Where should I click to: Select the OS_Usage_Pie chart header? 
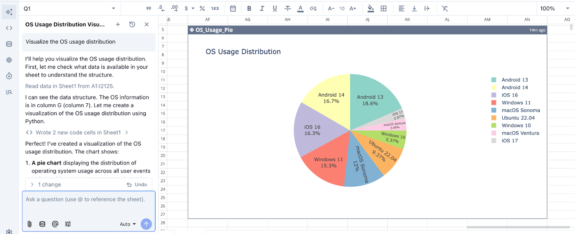tap(368, 30)
